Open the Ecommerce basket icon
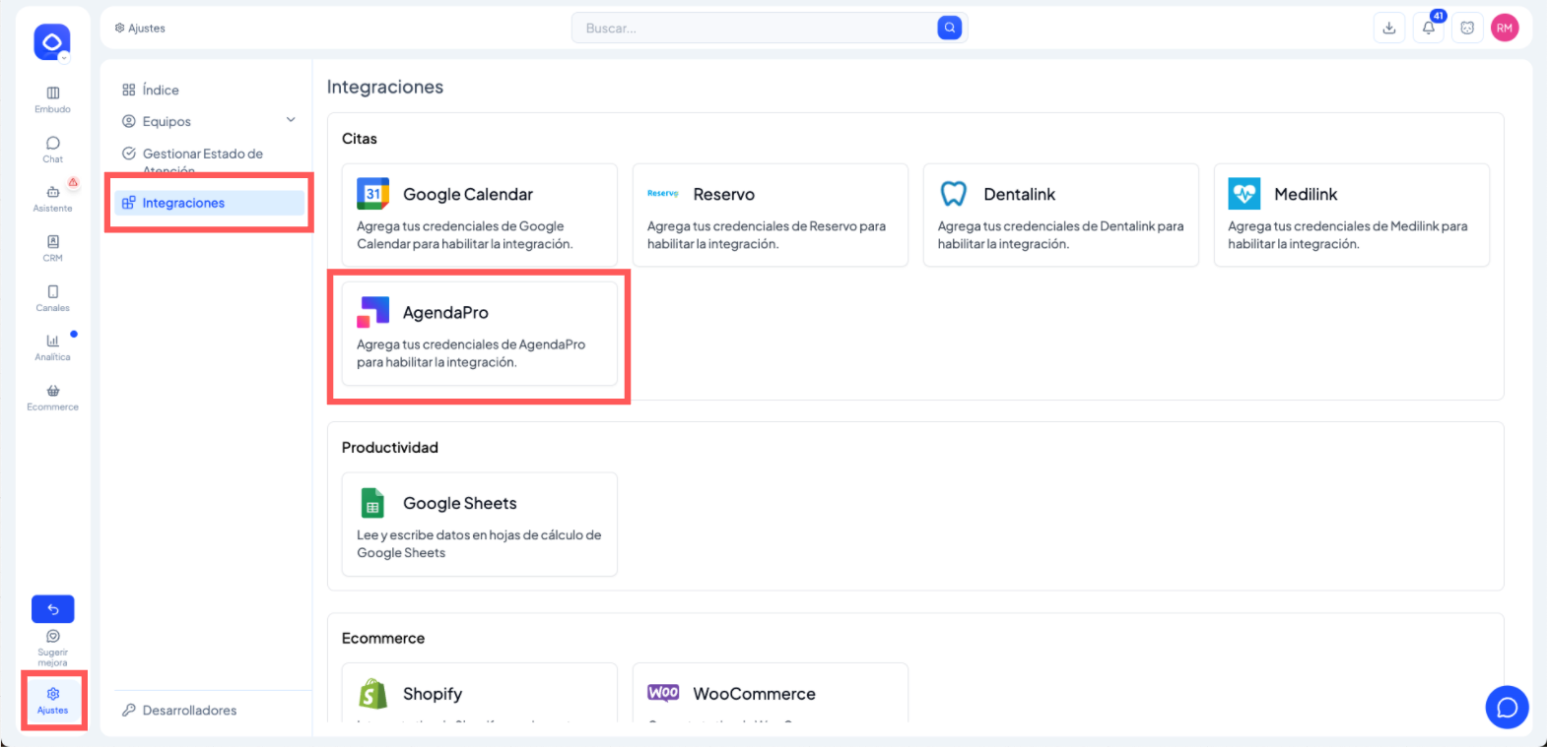This screenshot has height=747, width=1547. (x=53, y=392)
